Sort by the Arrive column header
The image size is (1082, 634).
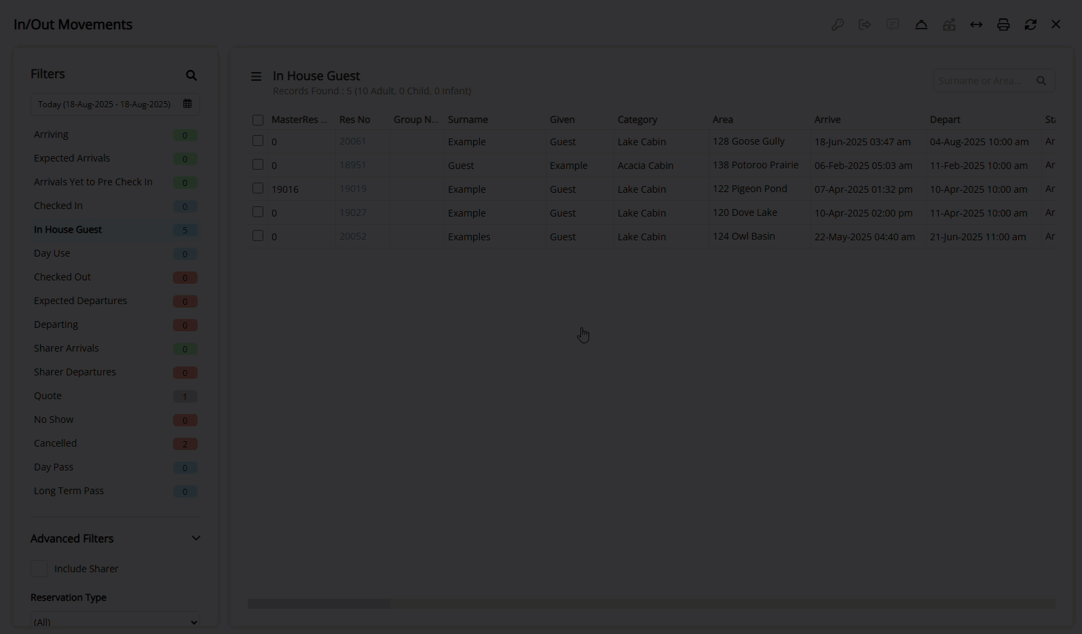pyautogui.click(x=827, y=119)
